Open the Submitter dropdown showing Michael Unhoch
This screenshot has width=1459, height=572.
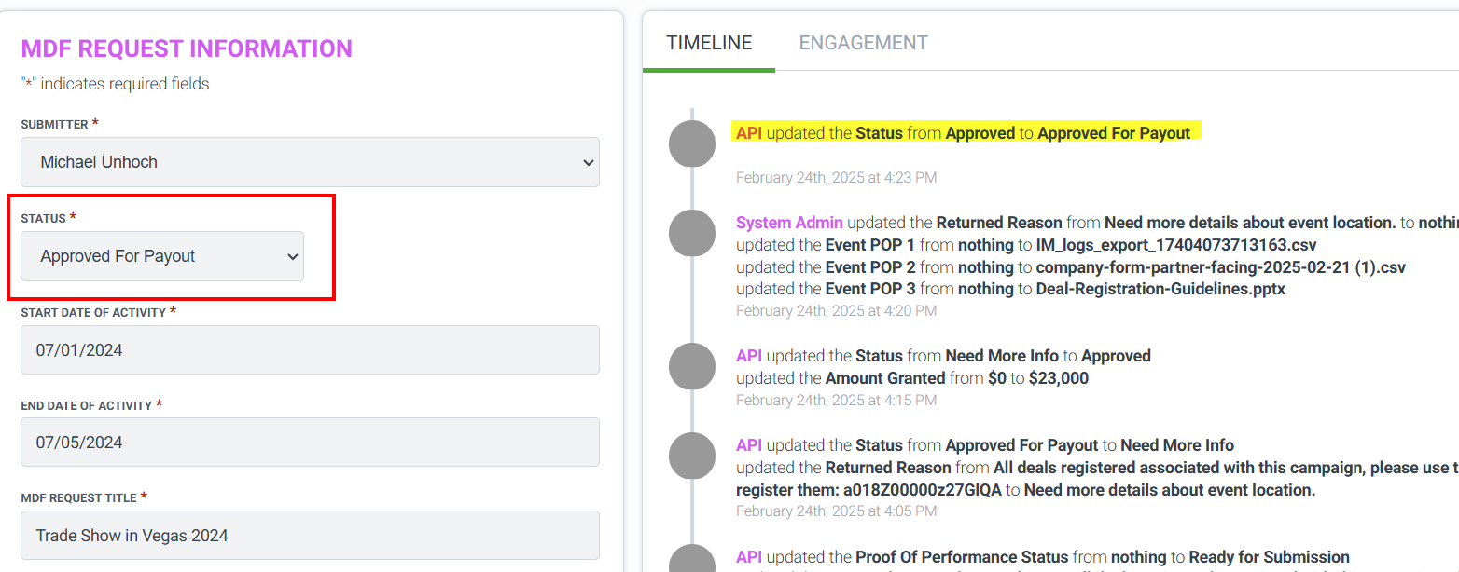(310, 162)
